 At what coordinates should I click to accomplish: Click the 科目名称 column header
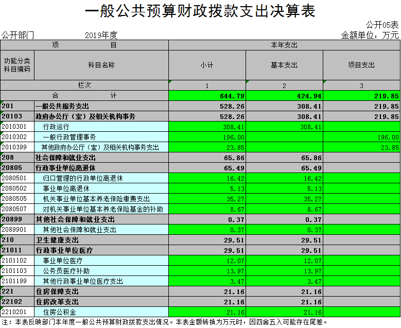101,65
